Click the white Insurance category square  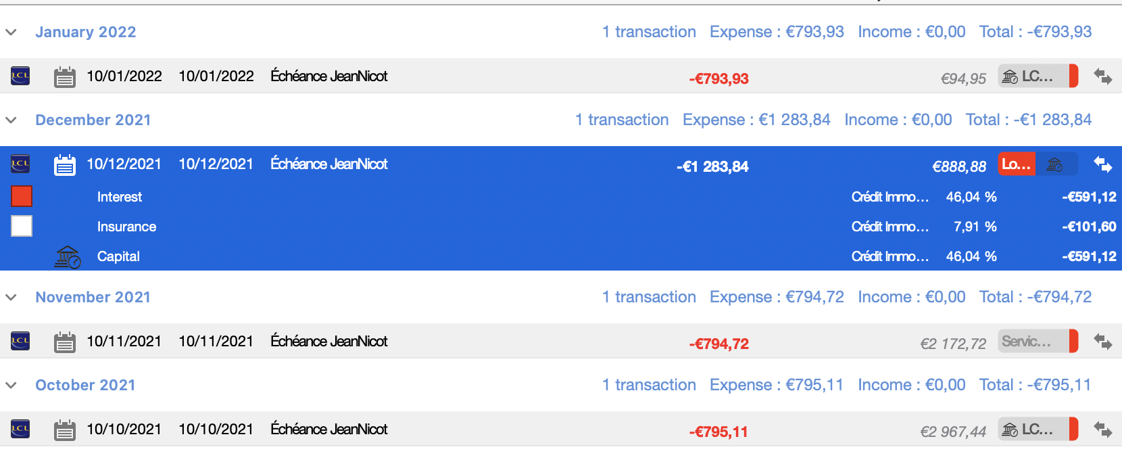pos(22,226)
